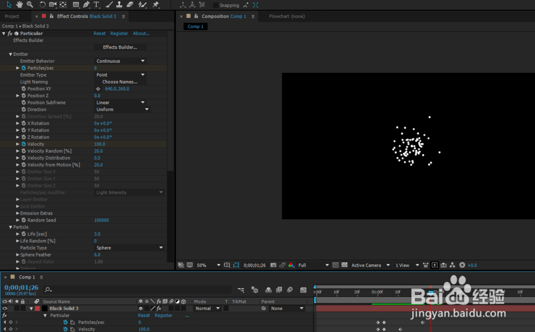The height and width of the screenshot is (332, 535).
Task: Click the View Axis Mode icon
Action: pos(202,5)
